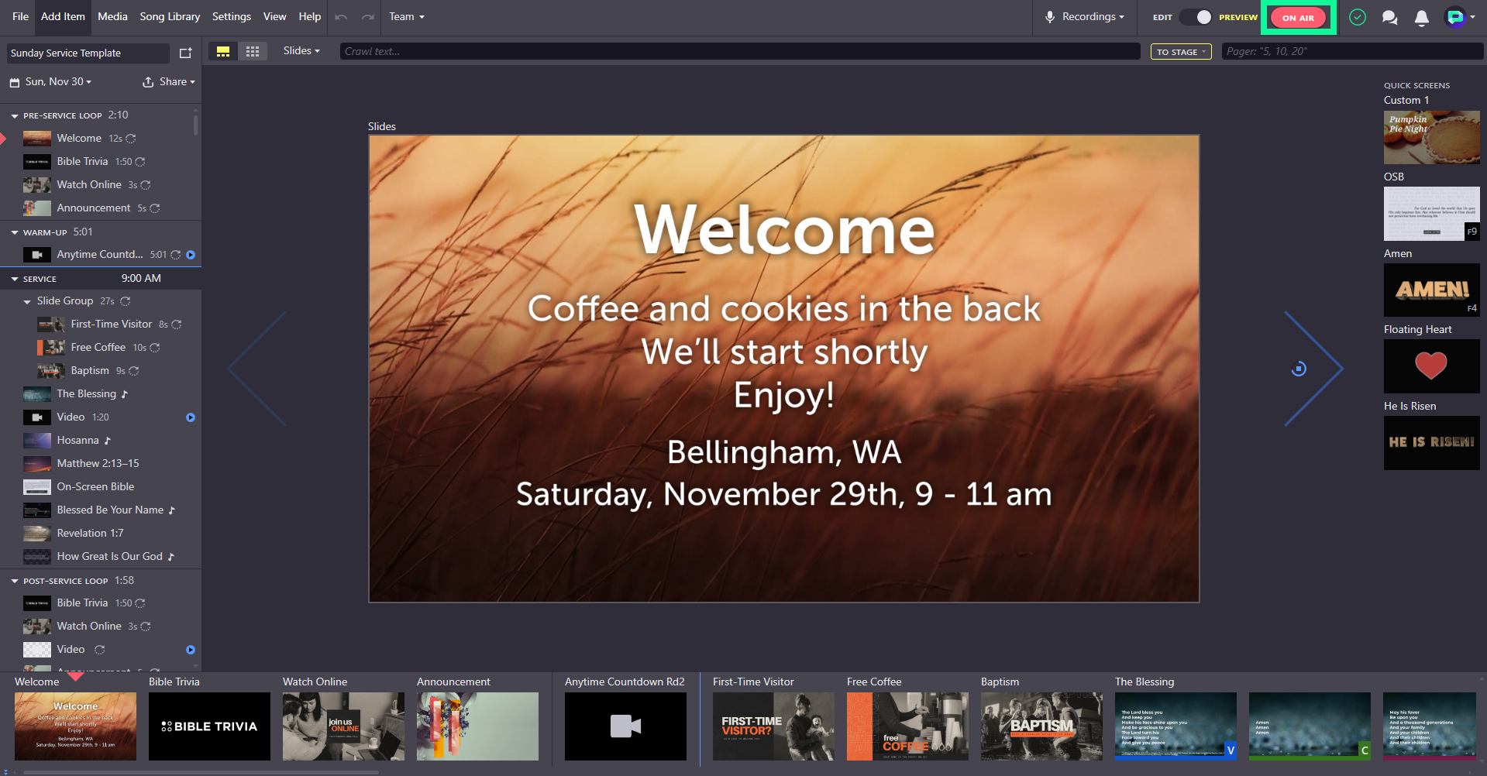Open the Team dropdown

pos(407,17)
